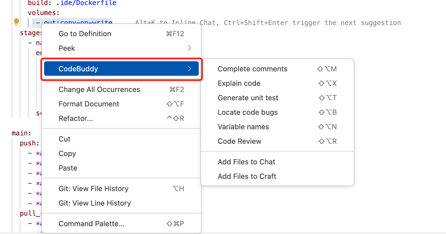
Task: Click the main: key in editor
Action: click(x=21, y=133)
